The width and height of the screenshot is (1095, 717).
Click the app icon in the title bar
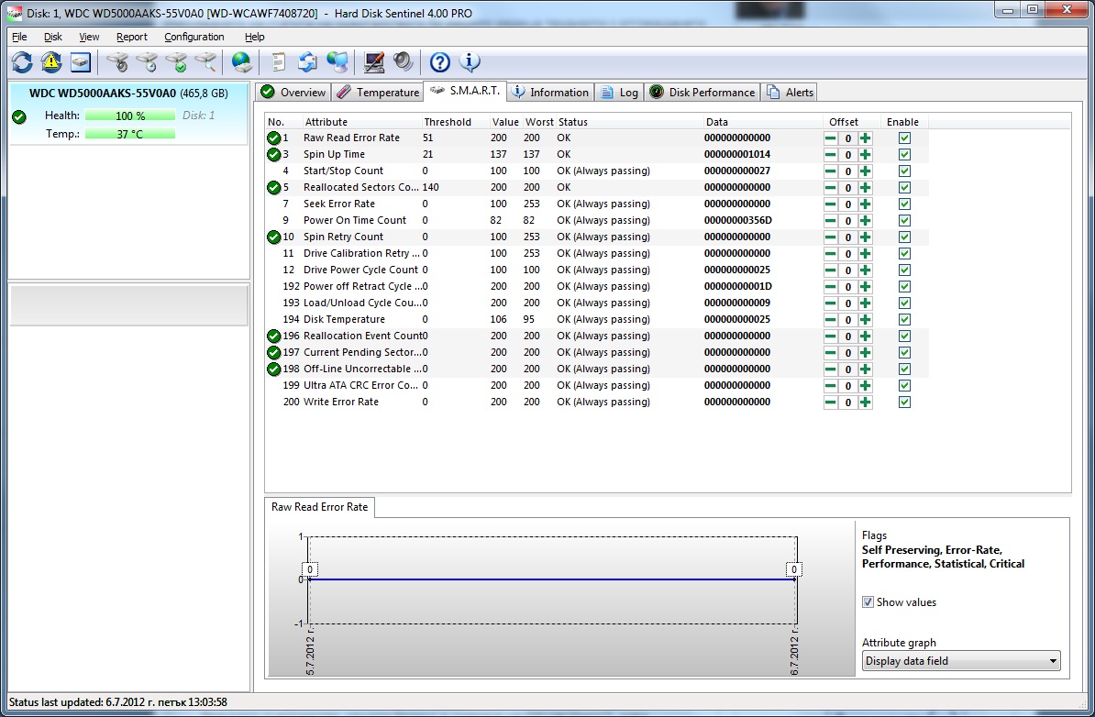(x=13, y=13)
